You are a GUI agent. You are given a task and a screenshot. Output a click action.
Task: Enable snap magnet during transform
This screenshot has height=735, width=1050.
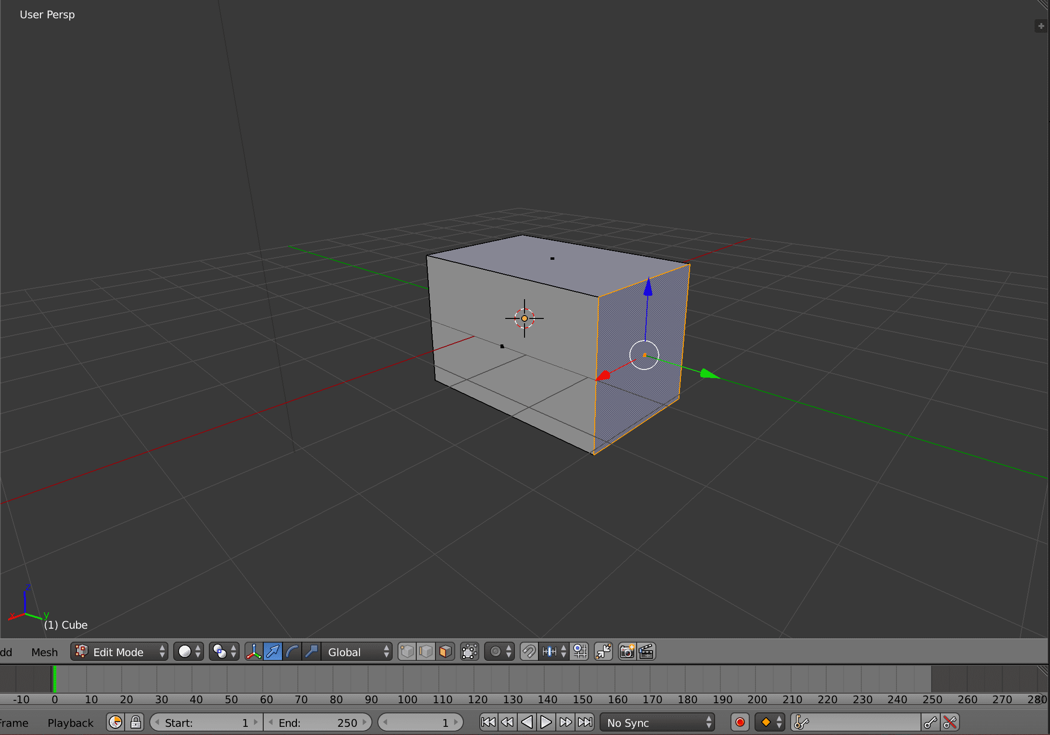click(x=529, y=652)
